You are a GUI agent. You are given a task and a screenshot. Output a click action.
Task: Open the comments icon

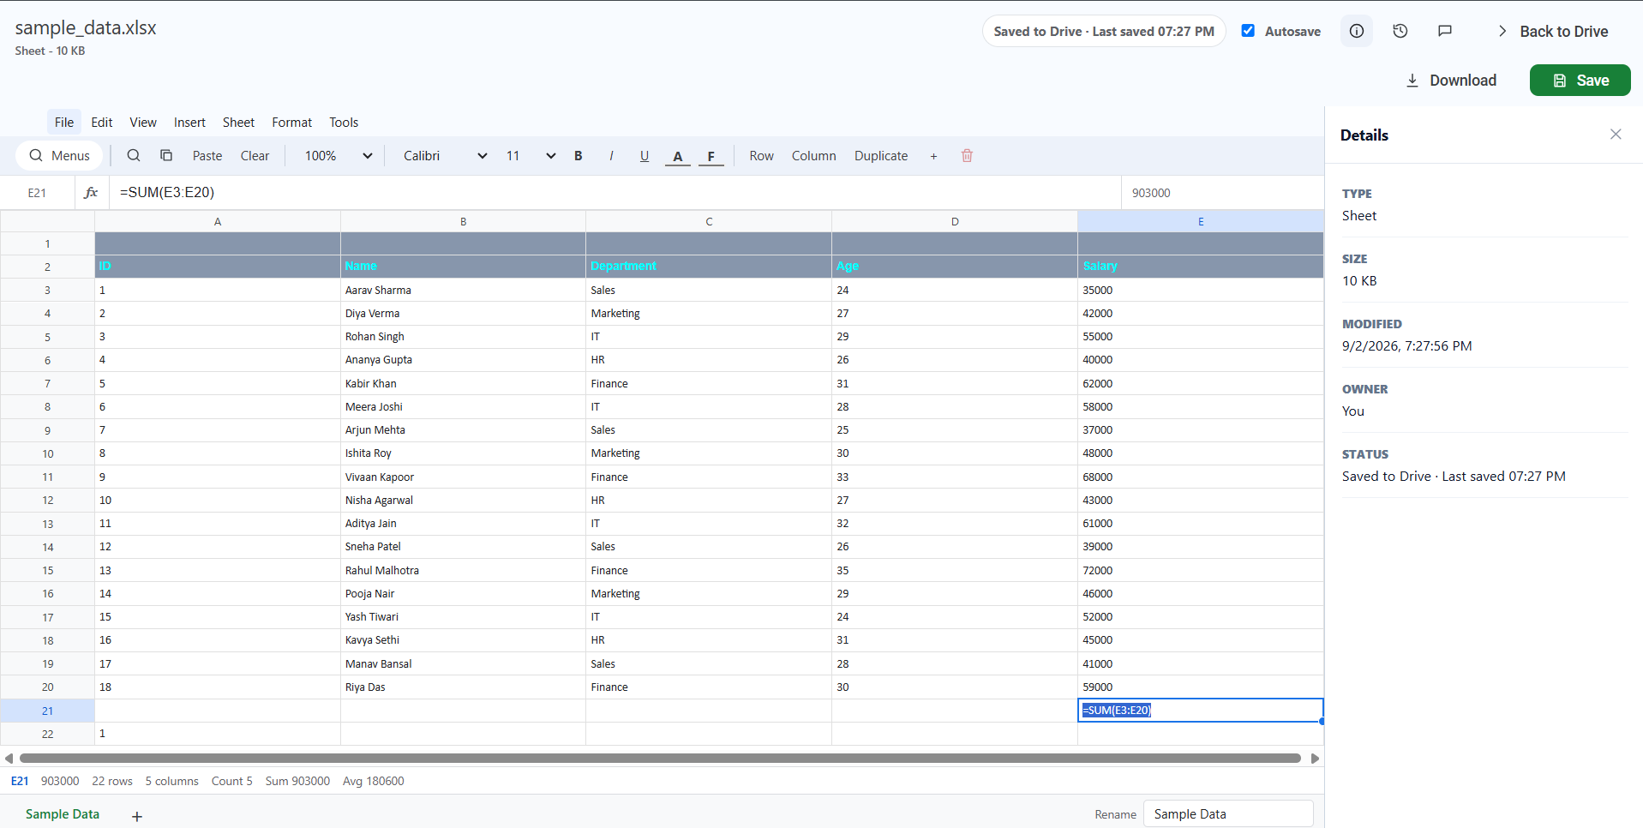pos(1445,31)
